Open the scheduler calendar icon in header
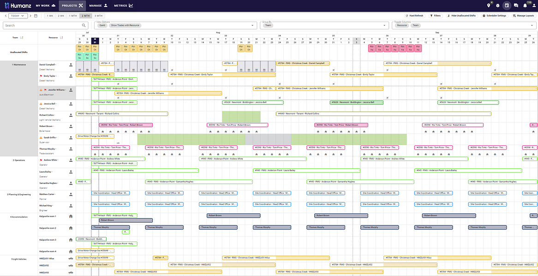The width and height of the screenshot is (538, 276). point(507,6)
